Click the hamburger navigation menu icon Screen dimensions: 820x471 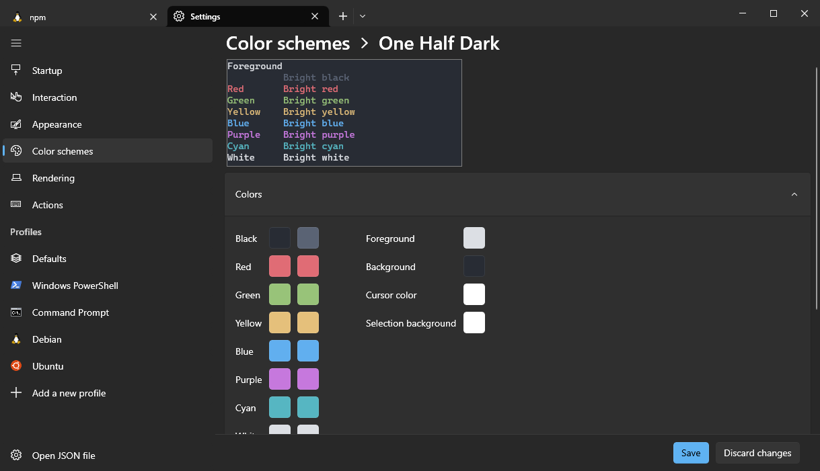click(x=16, y=43)
